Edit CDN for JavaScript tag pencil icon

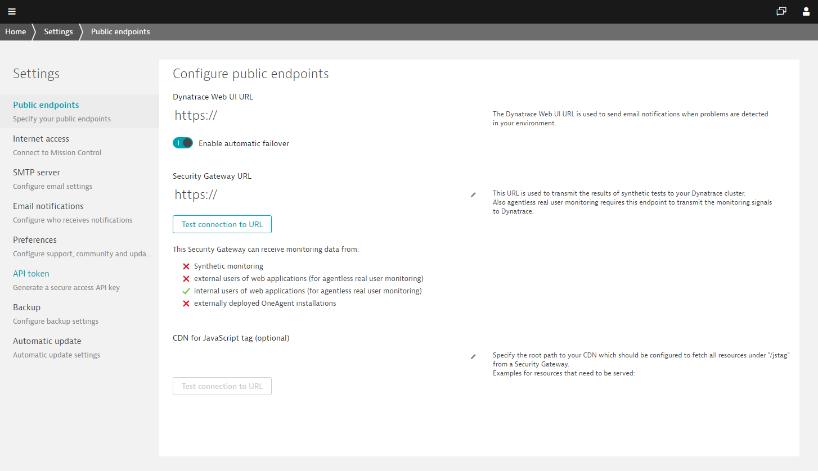click(473, 357)
